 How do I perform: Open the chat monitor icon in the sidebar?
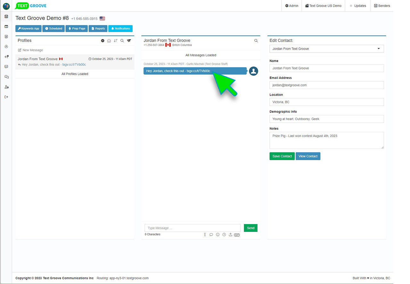pos(6,67)
